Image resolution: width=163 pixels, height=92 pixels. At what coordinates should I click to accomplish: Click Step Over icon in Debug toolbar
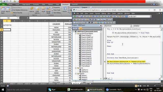click(x=92, y=19)
